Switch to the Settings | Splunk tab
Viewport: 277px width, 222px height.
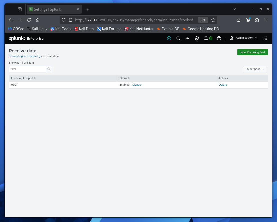[54, 9]
